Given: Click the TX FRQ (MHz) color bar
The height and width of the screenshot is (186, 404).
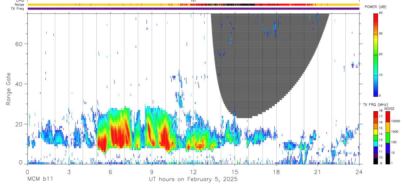Looking at the screenshot, I should [x=375, y=137].
